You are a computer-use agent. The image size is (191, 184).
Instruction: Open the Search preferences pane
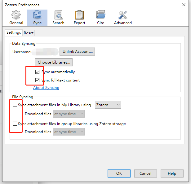pos(58,18)
